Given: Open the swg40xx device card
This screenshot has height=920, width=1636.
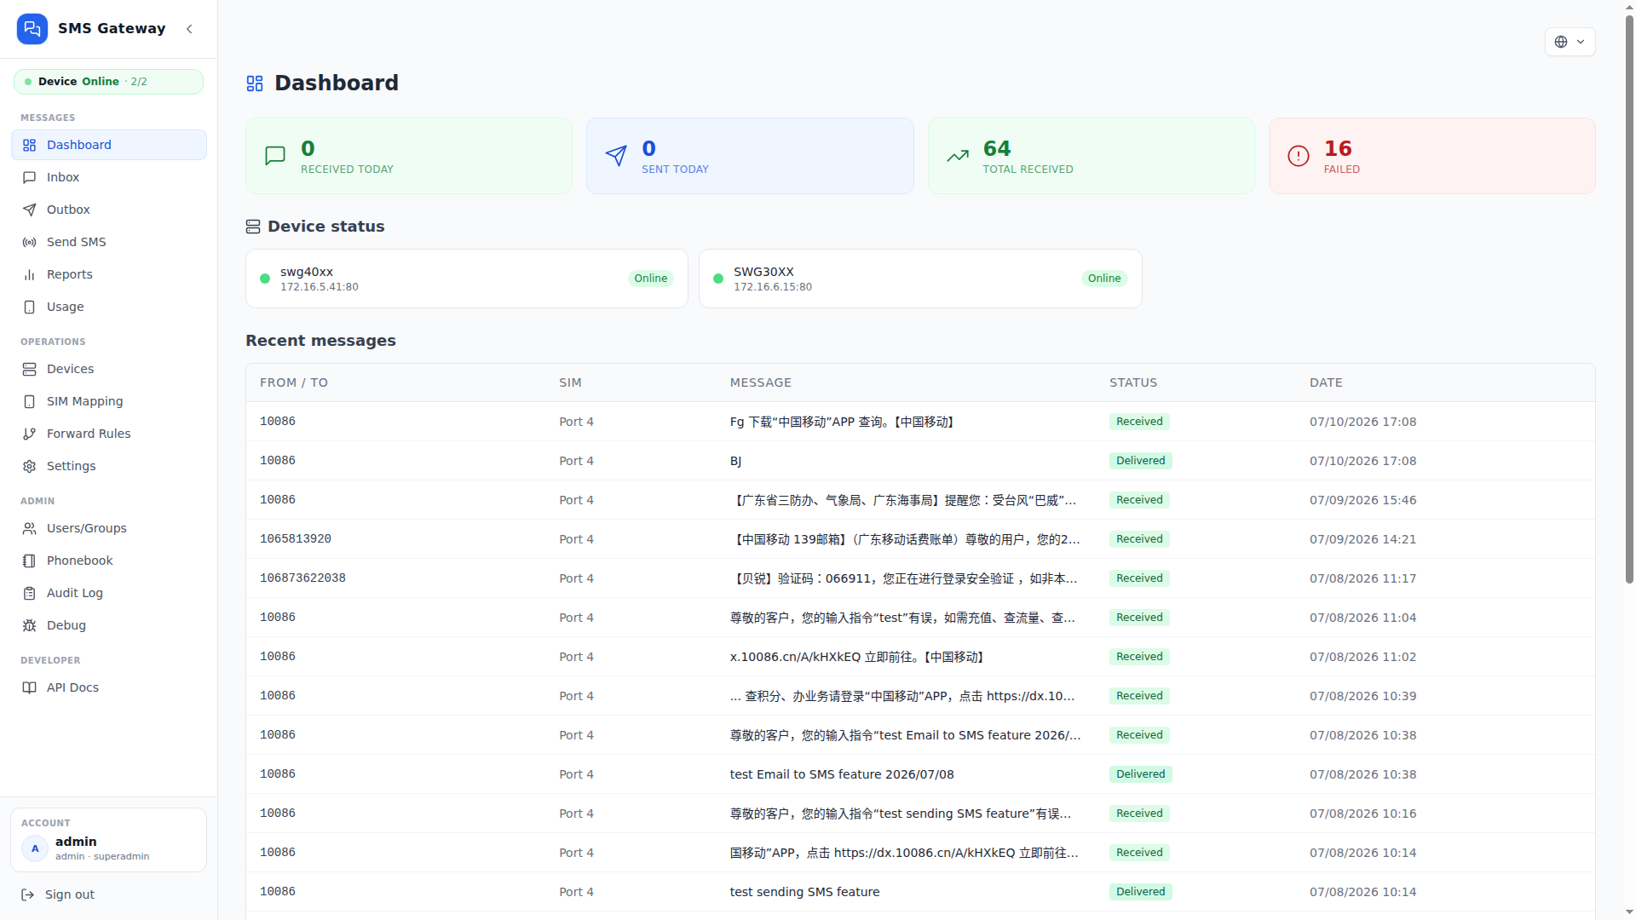Looking at the screenshot, I should (x=467, y=279).
